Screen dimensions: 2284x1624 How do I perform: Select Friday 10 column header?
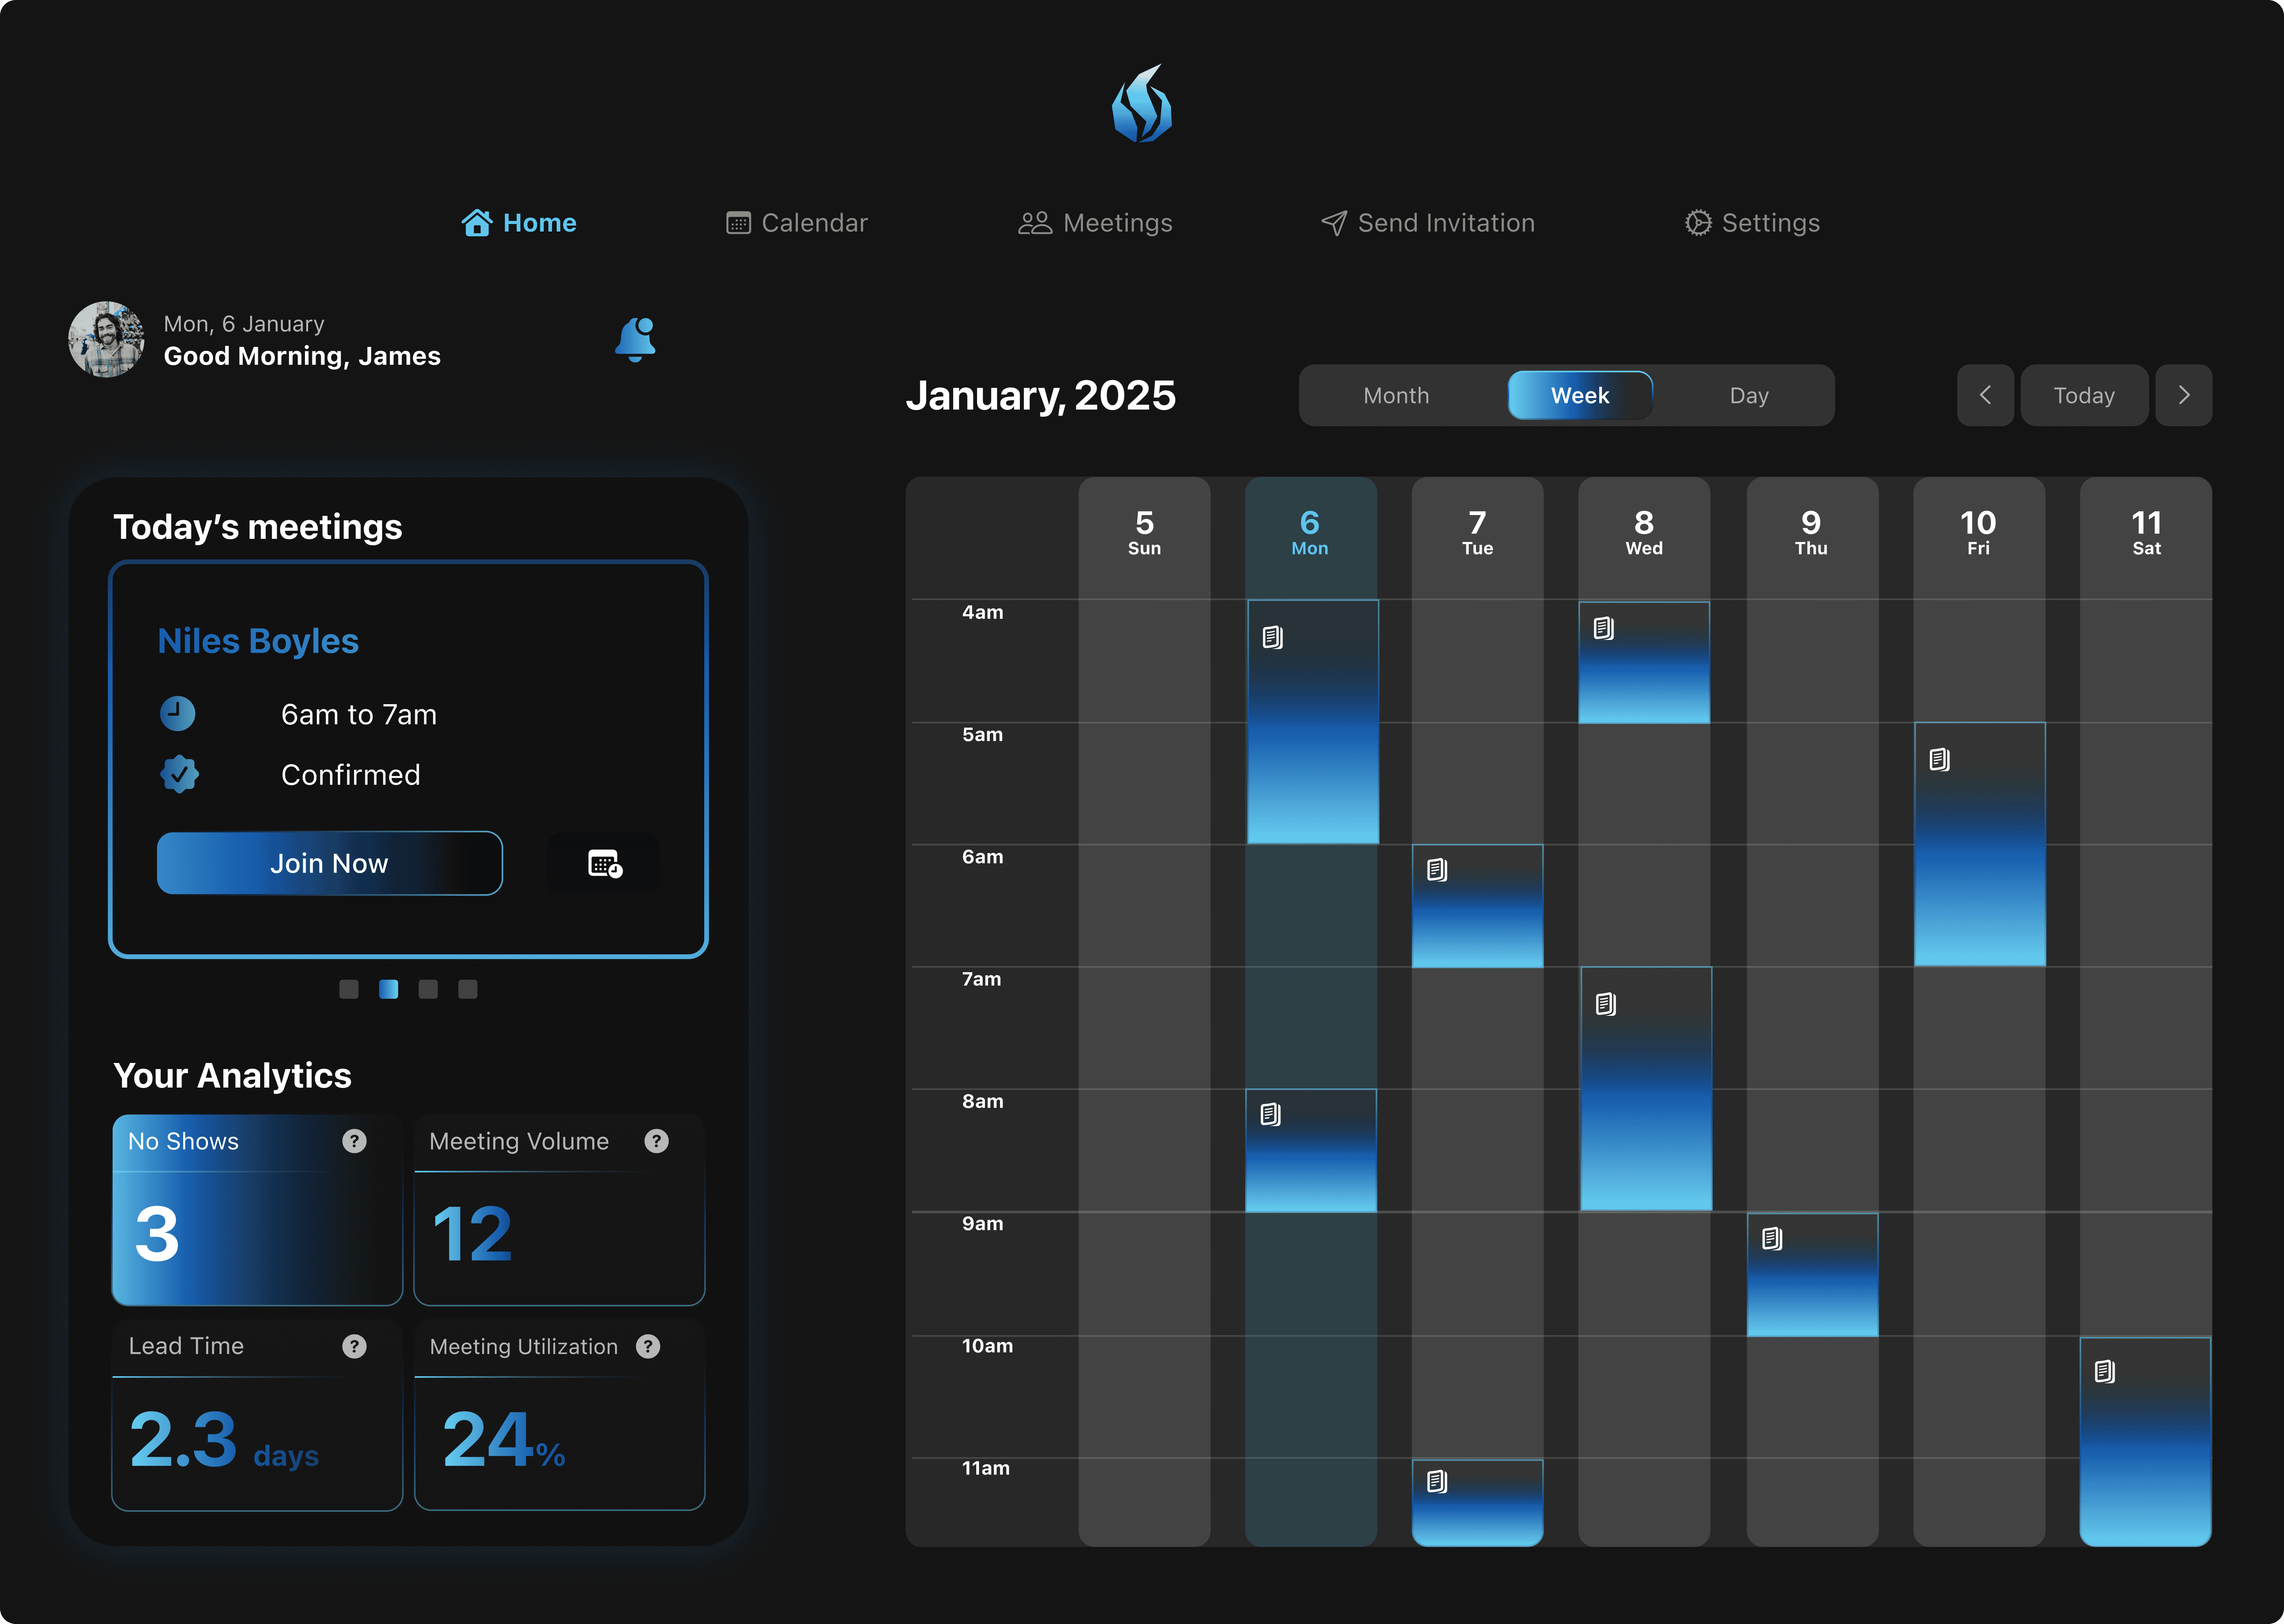(1978, 533)
